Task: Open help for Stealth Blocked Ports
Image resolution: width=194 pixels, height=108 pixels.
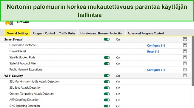Action: 185,57
